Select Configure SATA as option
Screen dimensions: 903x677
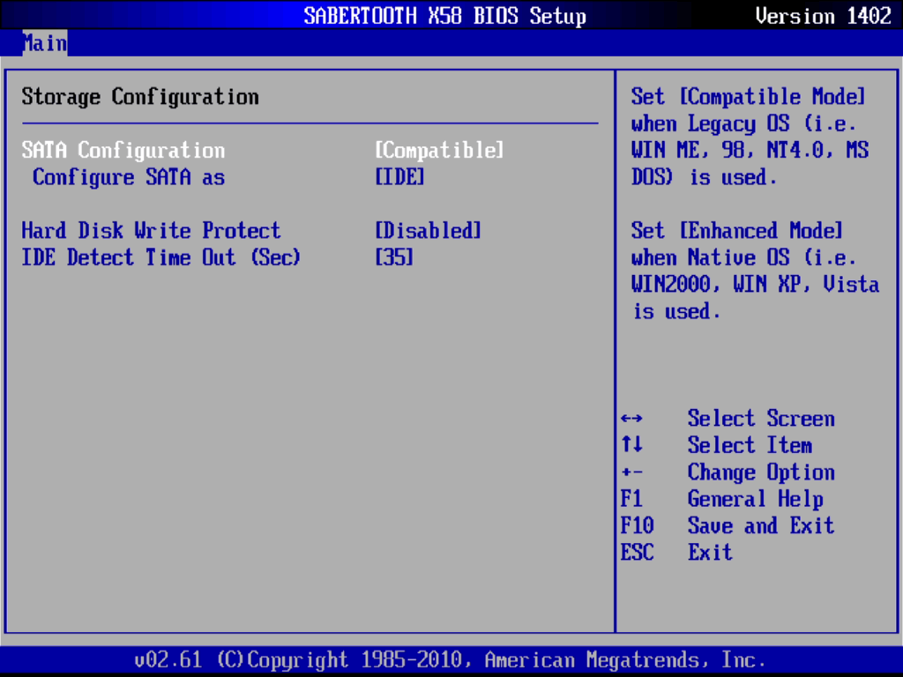tap(129, 177)
